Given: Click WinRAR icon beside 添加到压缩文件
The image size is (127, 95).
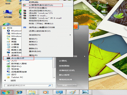Looking at the screenshot, I should click(x=25, y=11).
